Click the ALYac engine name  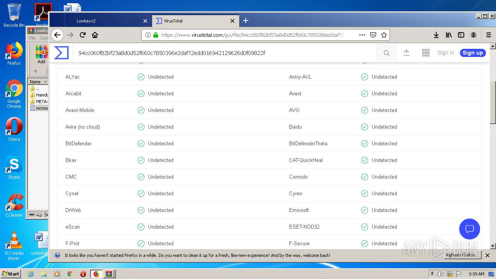tap(72, 77)
